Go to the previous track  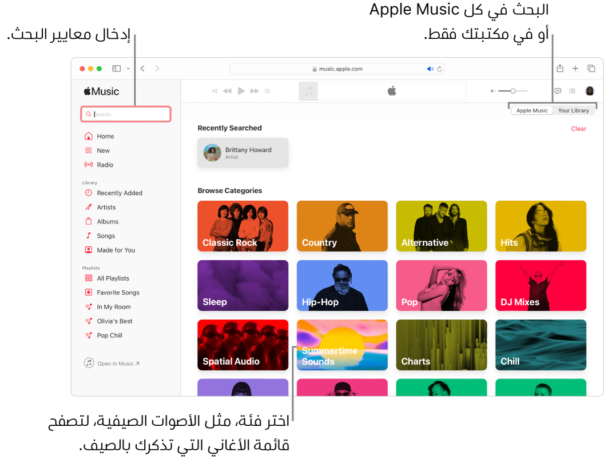point(227,91)
